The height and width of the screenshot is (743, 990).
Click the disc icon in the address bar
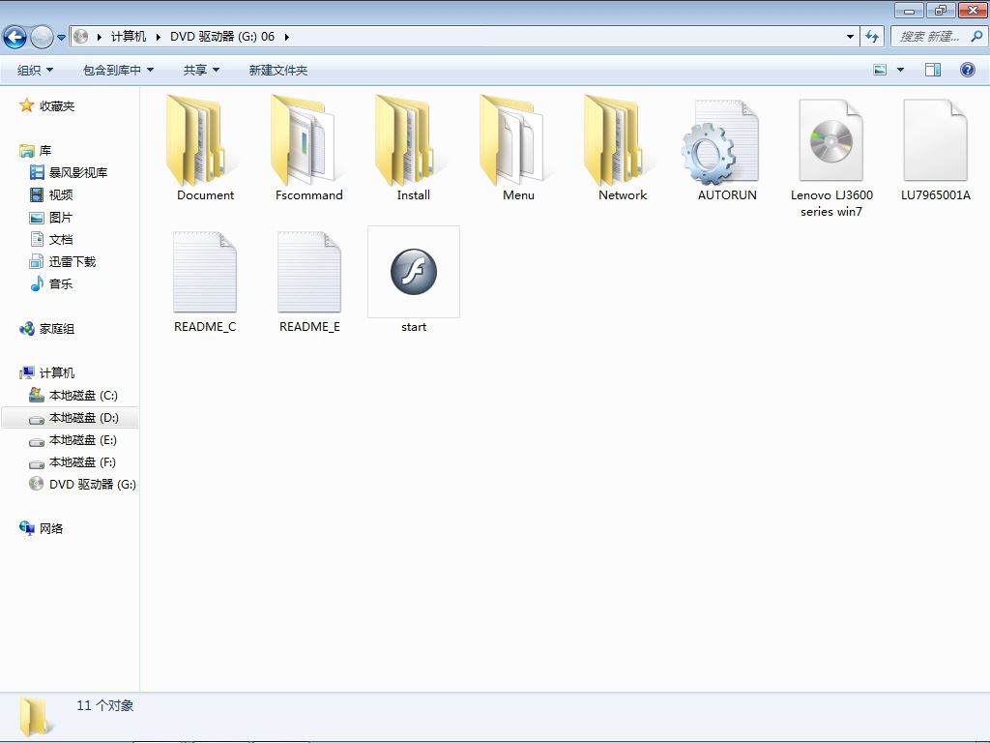[80, 37]
